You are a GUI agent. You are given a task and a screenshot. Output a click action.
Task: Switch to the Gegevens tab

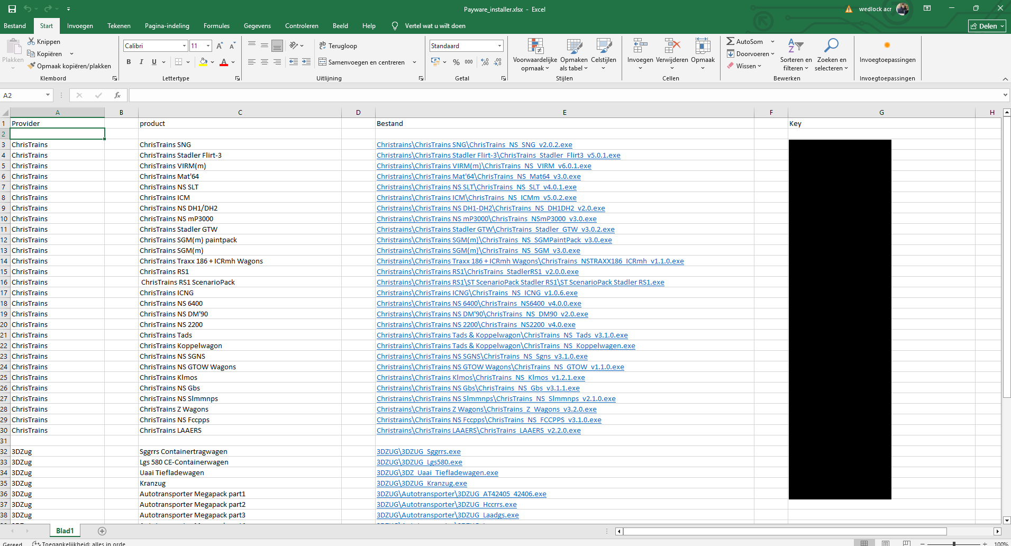click(257, 26)
